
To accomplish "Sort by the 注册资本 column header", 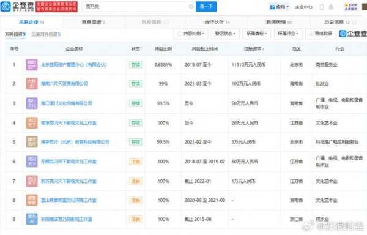I will pos(254,49).
